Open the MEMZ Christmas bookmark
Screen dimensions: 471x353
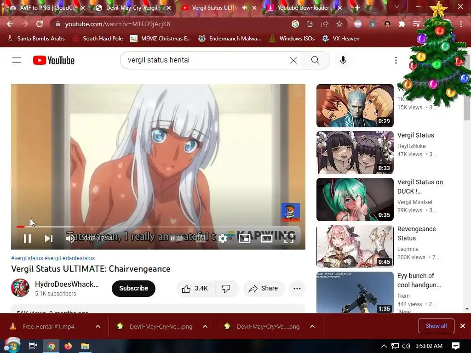coord(161,39)
